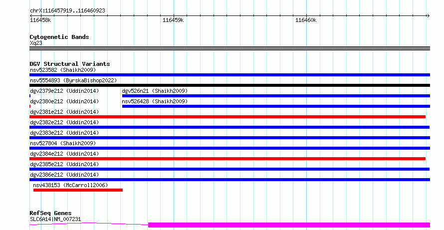Open variant nsv526428 (Shaikh2009) label
The height and width of the screenshot is (230, 444).
coord(155,101)
